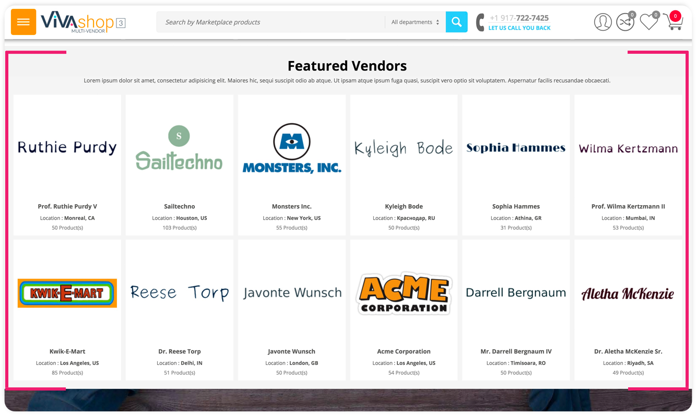Click the LET US CALL YOU BACK link
This screenshot has width=696, height=415.
click(519, 28)
